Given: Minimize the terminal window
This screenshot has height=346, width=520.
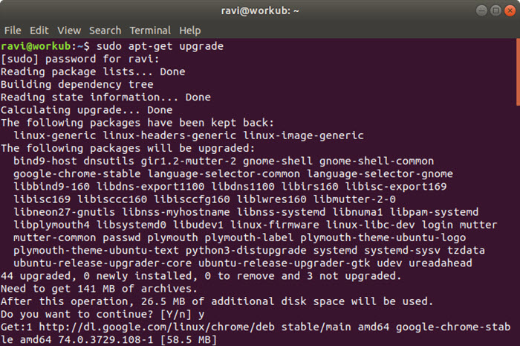Looking at the screenshot, I should (x=481, y=10).
